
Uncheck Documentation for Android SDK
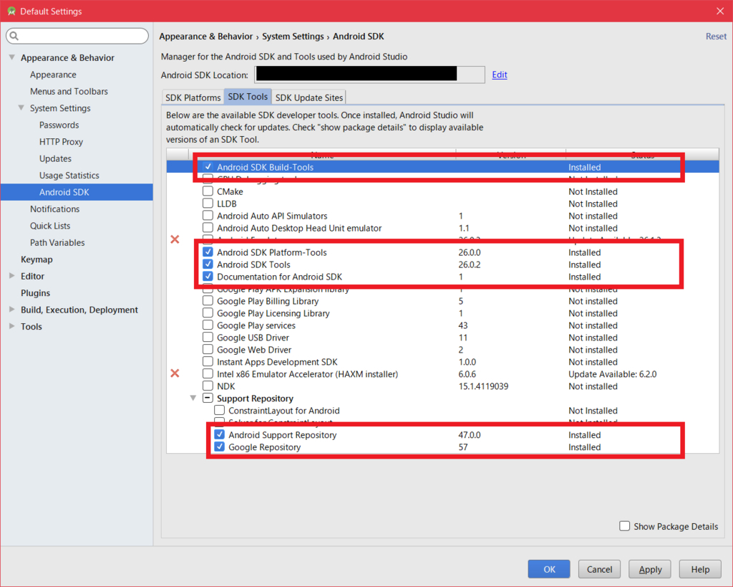pyautogui.click(x=208, y=276)
